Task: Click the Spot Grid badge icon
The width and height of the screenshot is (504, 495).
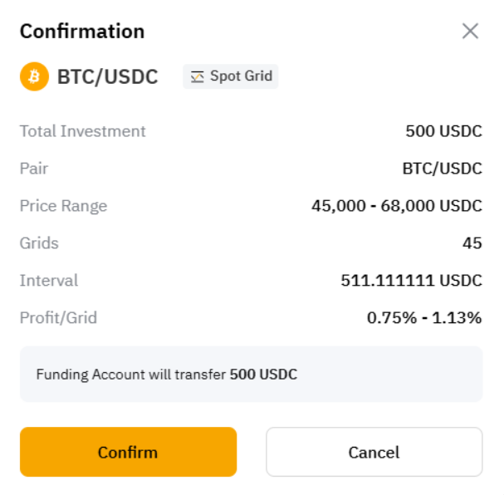Action: click(x=198, y=77)
